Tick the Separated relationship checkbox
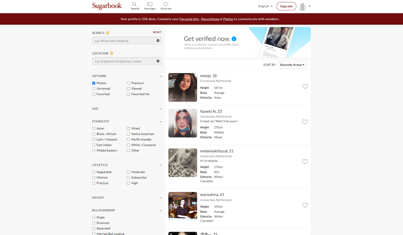The height and width of the screenshot is (235, 403). (x=94, y=229)
